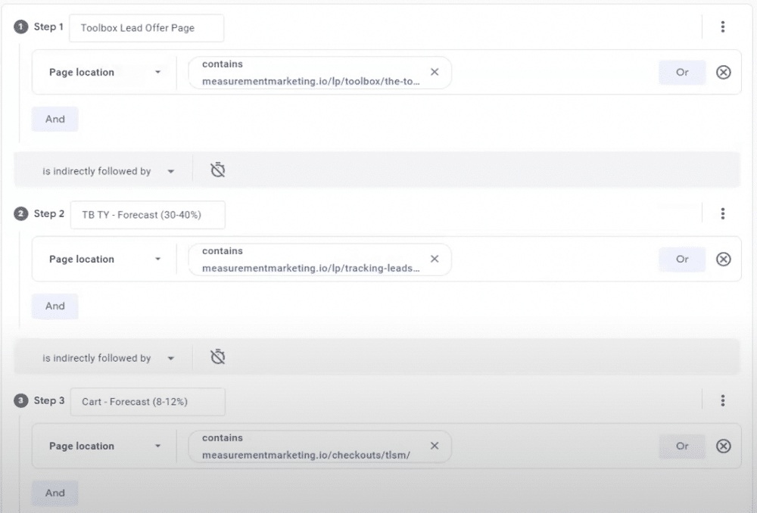Delete Step 1's Page location condition row

pyautogui.click(x=723, y=72)
